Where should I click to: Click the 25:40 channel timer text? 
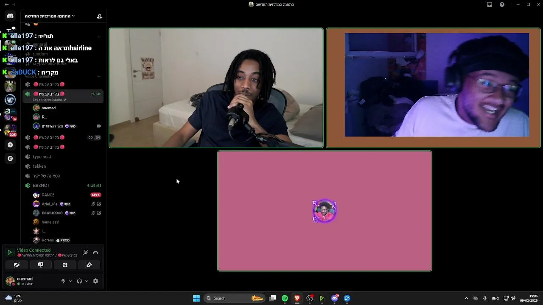(x=96, y=94)
